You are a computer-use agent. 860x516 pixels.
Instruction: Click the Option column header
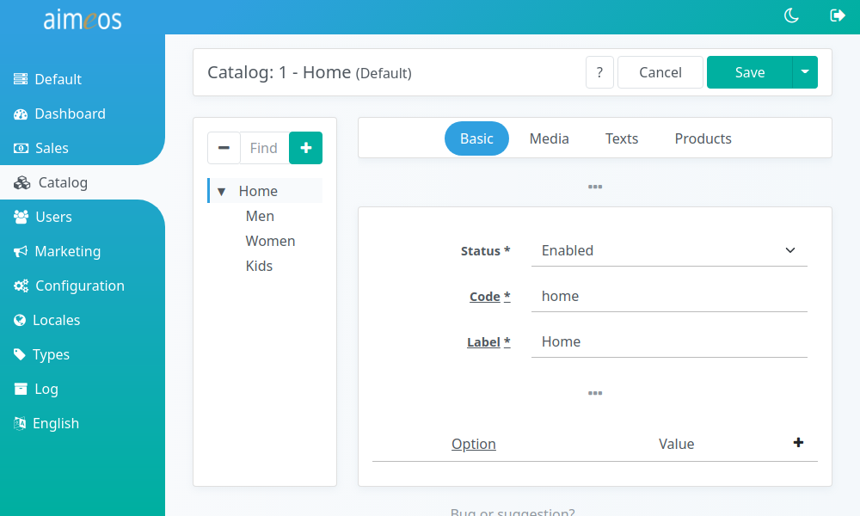(473, 444)
